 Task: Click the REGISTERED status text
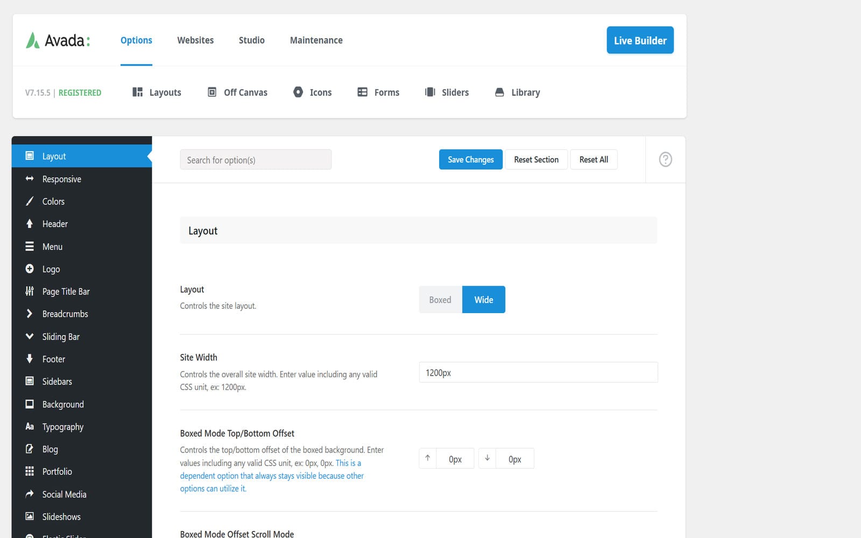click(x=80, y=93)
